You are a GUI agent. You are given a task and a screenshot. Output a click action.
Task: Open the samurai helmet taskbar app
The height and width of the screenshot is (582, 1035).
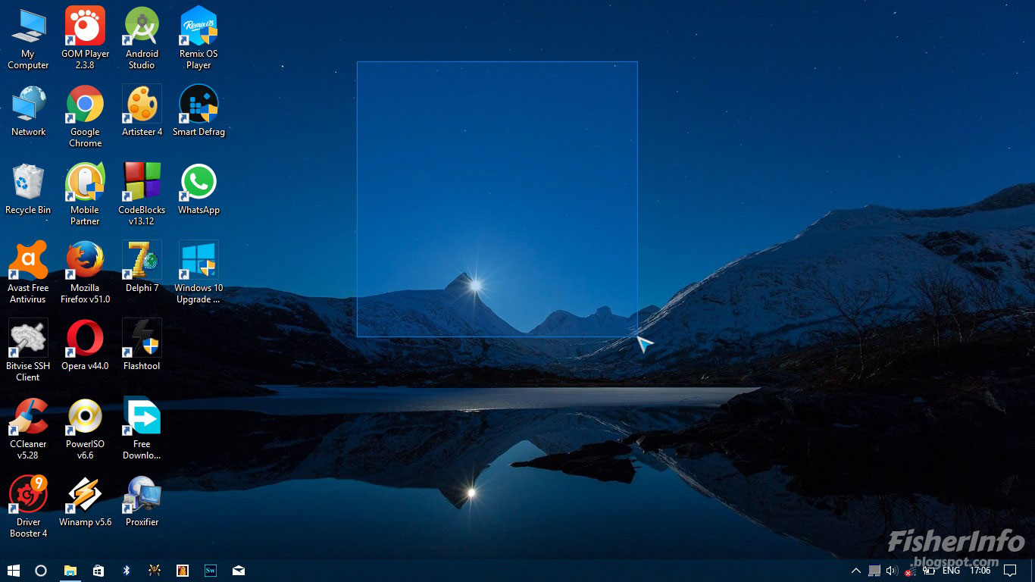point(155,571)
